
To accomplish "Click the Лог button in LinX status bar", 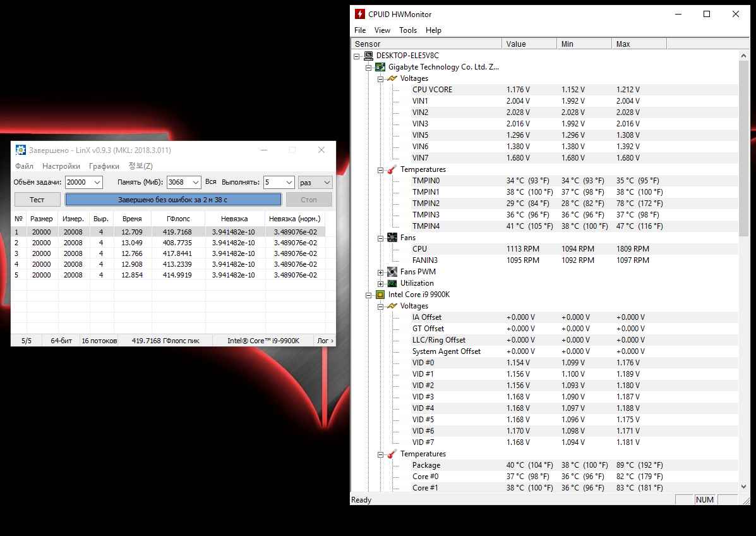I will pos(325,341).
